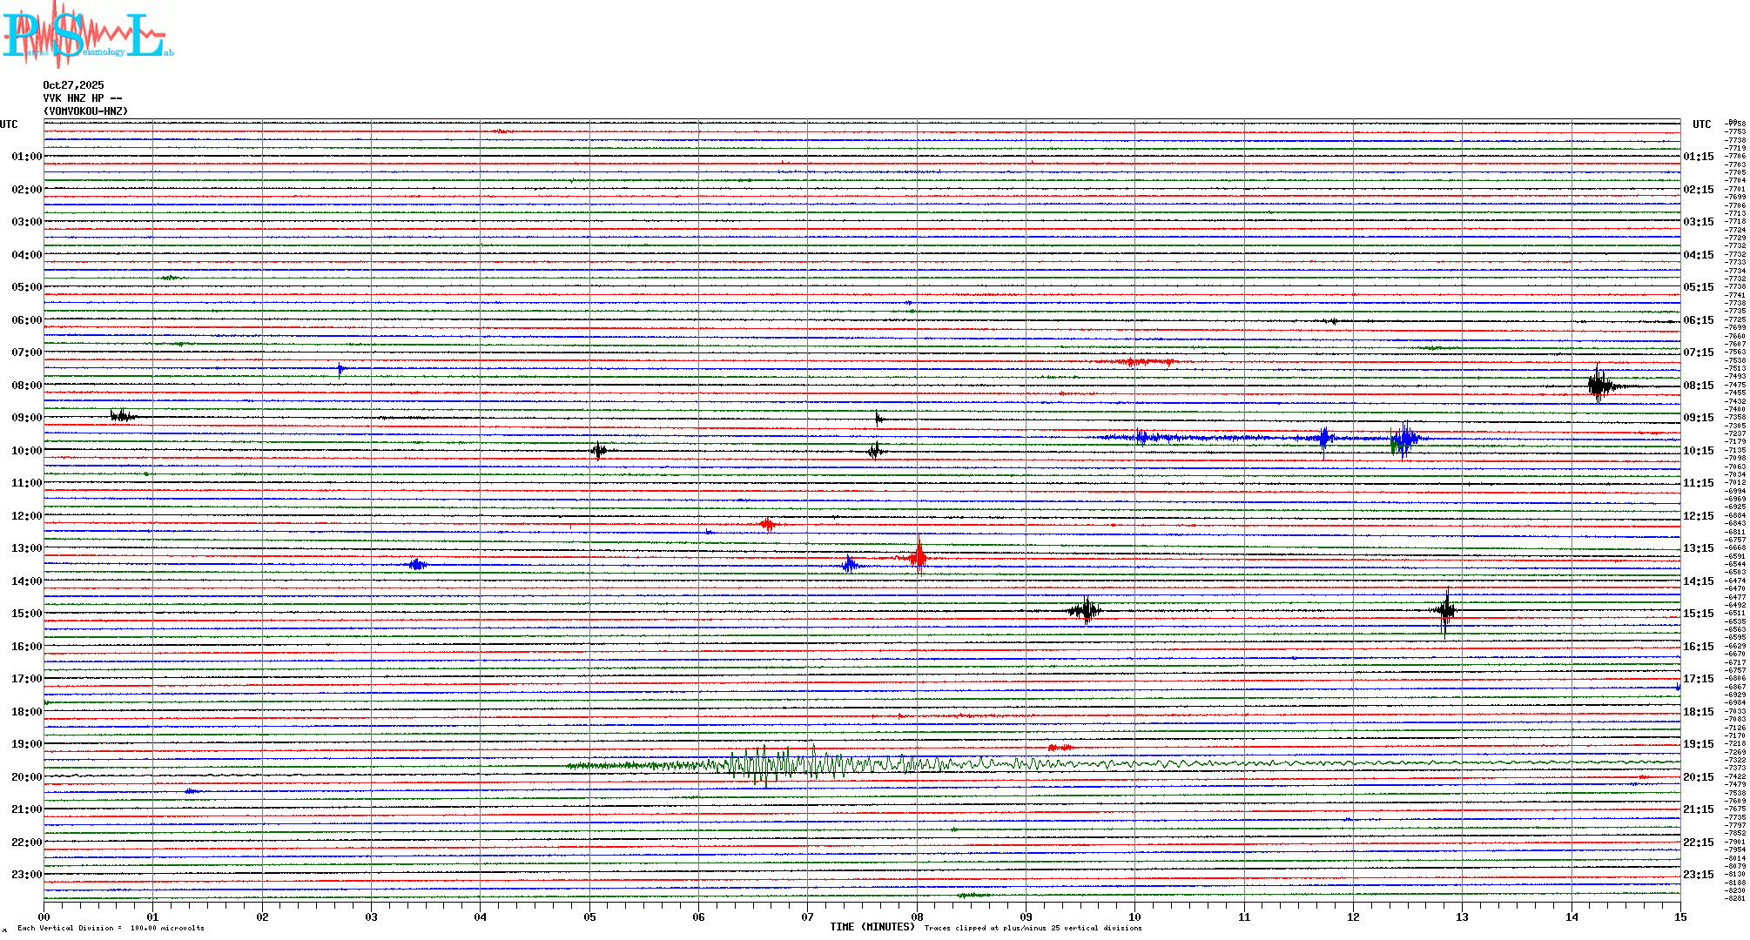Select the 20:15 time label on right
The image size is (1750, 940).
tap(1698, 777)
